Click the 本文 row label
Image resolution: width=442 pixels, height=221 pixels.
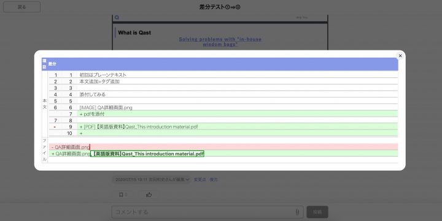click(x=45, y=104)
